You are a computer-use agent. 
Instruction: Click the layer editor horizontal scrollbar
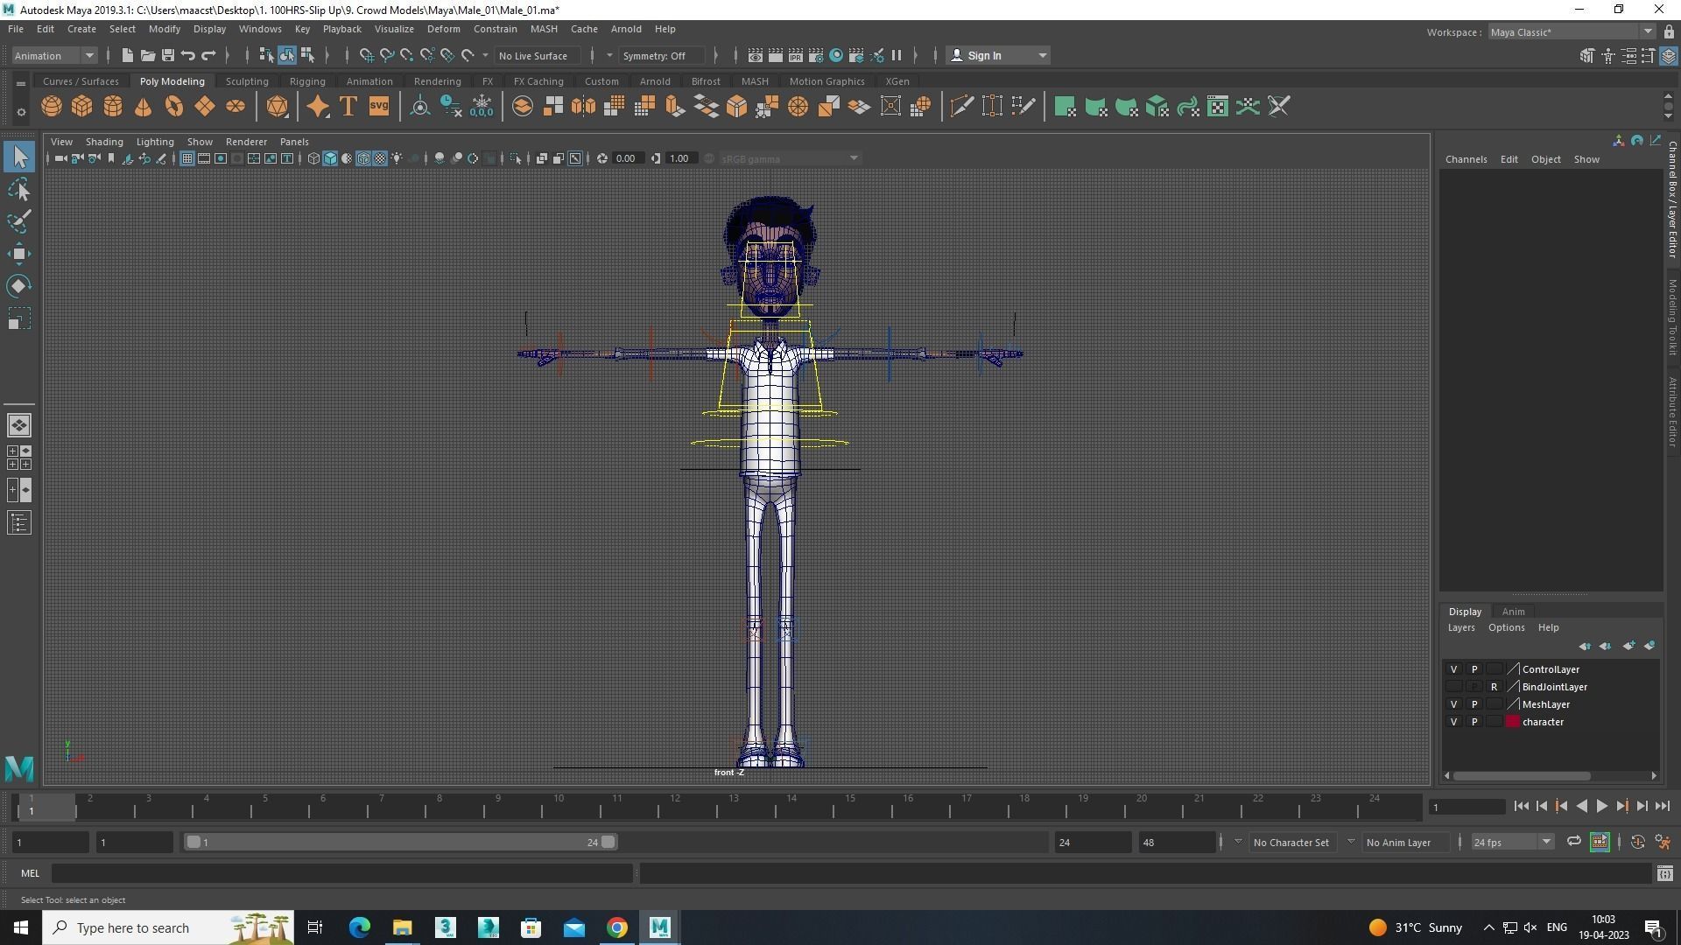coord(1522,775)
